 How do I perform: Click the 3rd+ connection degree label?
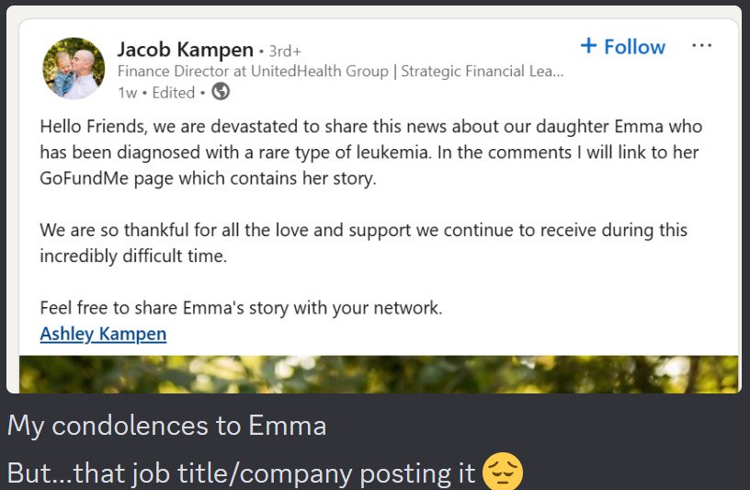(285, 51)
